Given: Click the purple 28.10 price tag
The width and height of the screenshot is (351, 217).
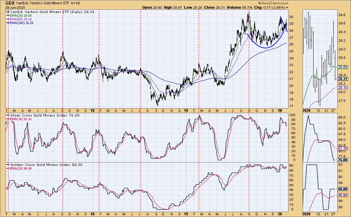Looking at the screenshot, I should pyautogui.click(x=343, y=88).
